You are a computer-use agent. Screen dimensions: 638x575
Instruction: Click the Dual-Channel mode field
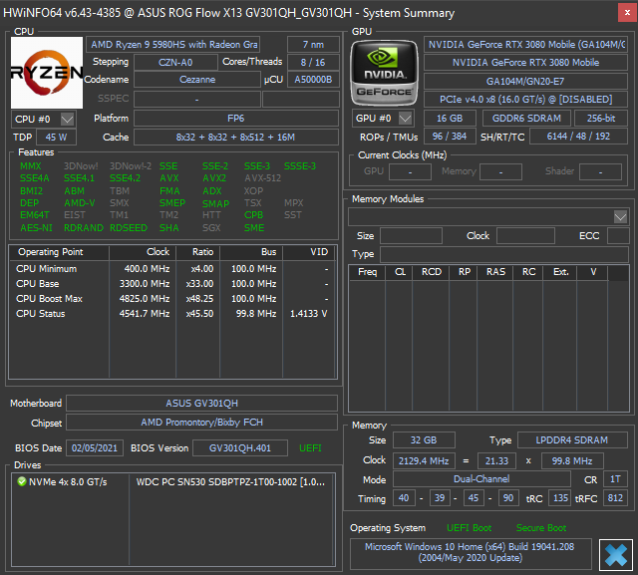(x=481, y=479)
